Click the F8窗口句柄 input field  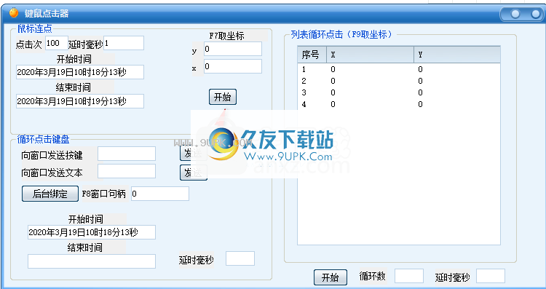tap(160, 194)
